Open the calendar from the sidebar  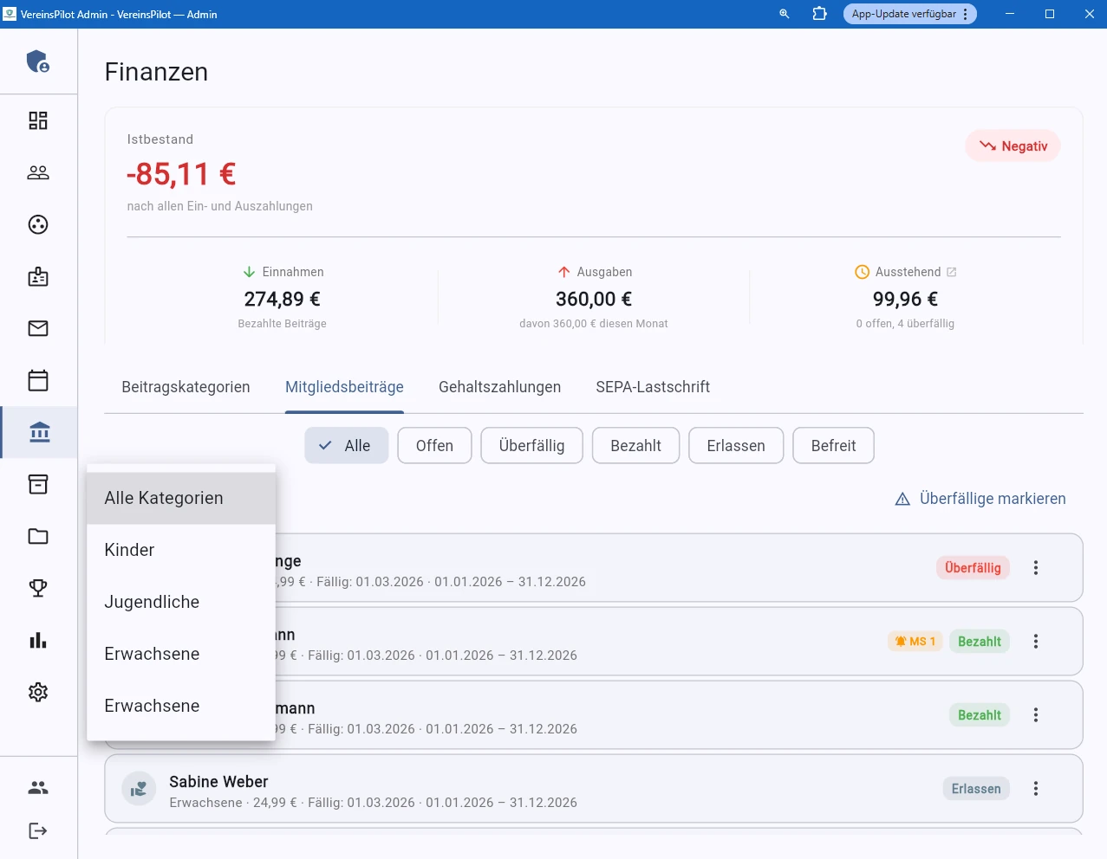[37, 380]
